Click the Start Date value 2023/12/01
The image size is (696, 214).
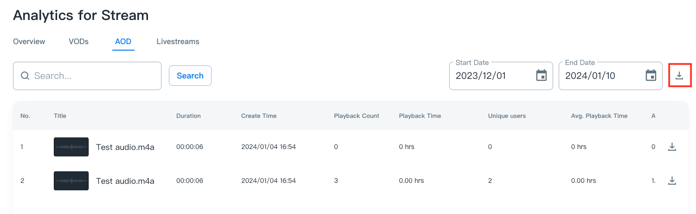point(480,76)
